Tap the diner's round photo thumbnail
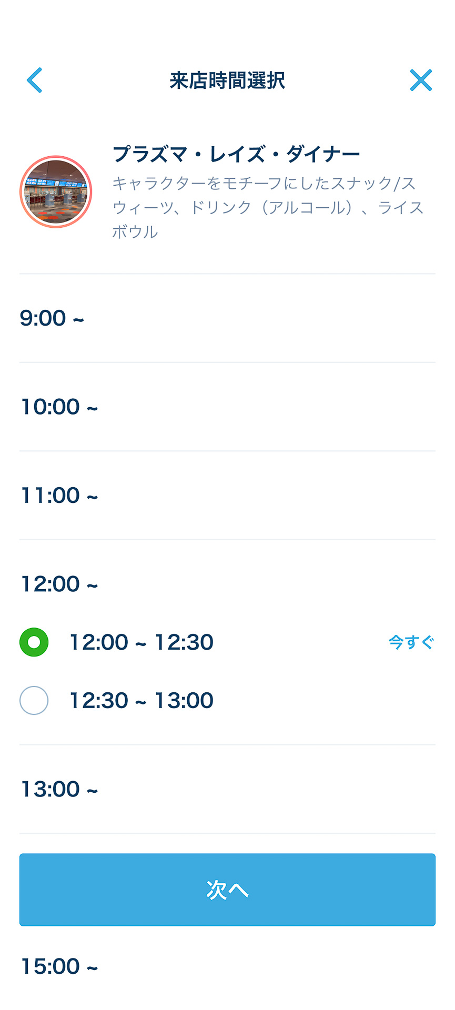This screenshot has height=1010, width=455. [x=56, y=192]
